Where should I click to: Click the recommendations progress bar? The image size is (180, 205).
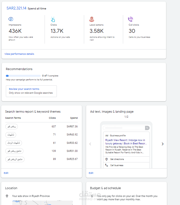(23, 76)
